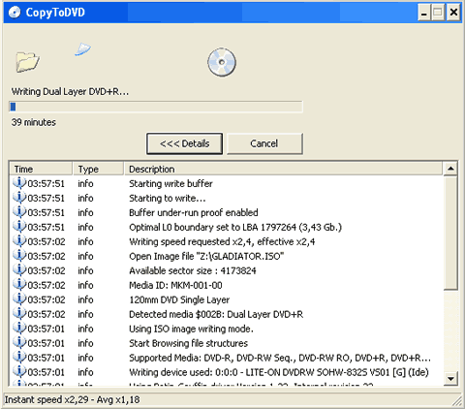Screen dimensions: 465x409
Task: Sort log by Type column header
Action: [98, 169]
